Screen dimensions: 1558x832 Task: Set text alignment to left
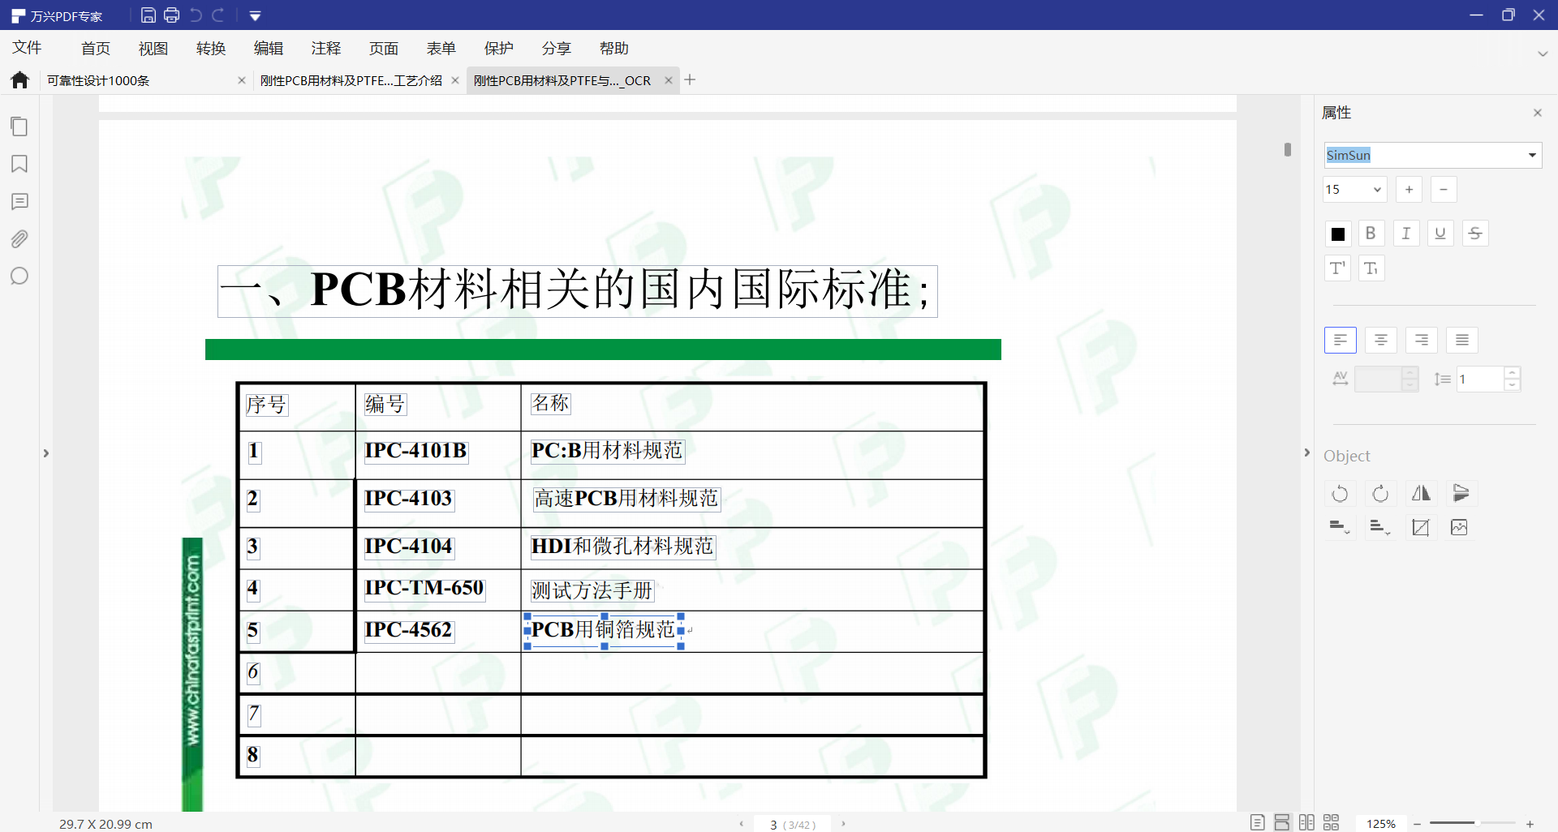point(1341,340)
